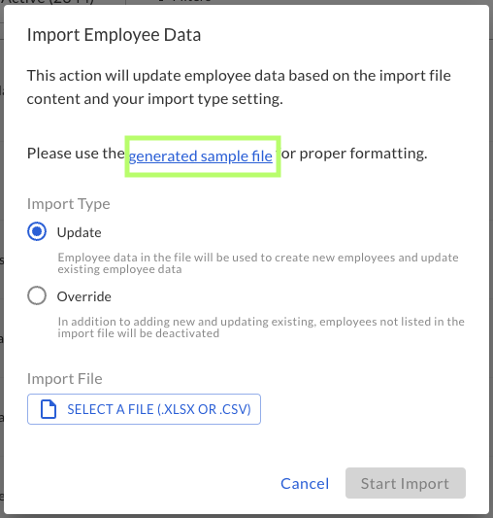Click the Import Employee Data dialog title

pyautogui.click(x=114, y=35)
